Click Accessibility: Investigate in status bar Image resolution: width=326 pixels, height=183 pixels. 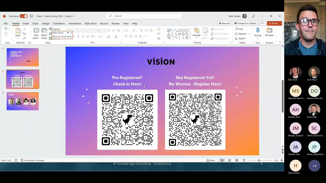32,160
